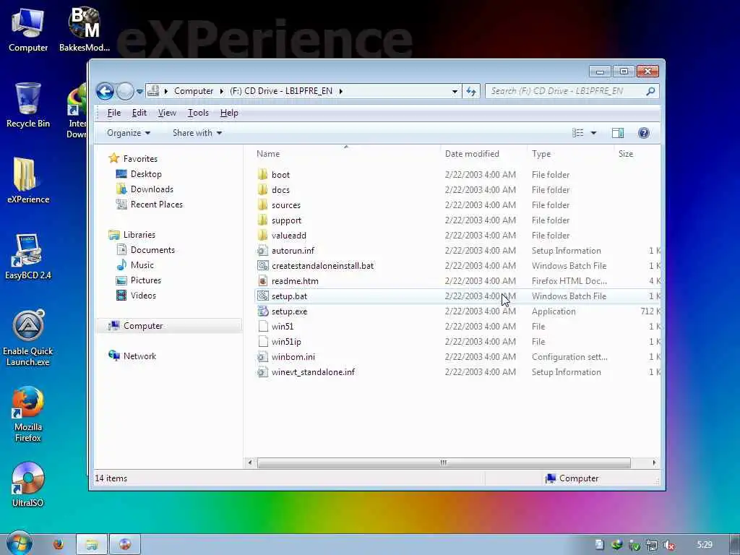Open address bar history dropdown
The width and height of the screenshot is (740, 555).
tap(455, 92)
